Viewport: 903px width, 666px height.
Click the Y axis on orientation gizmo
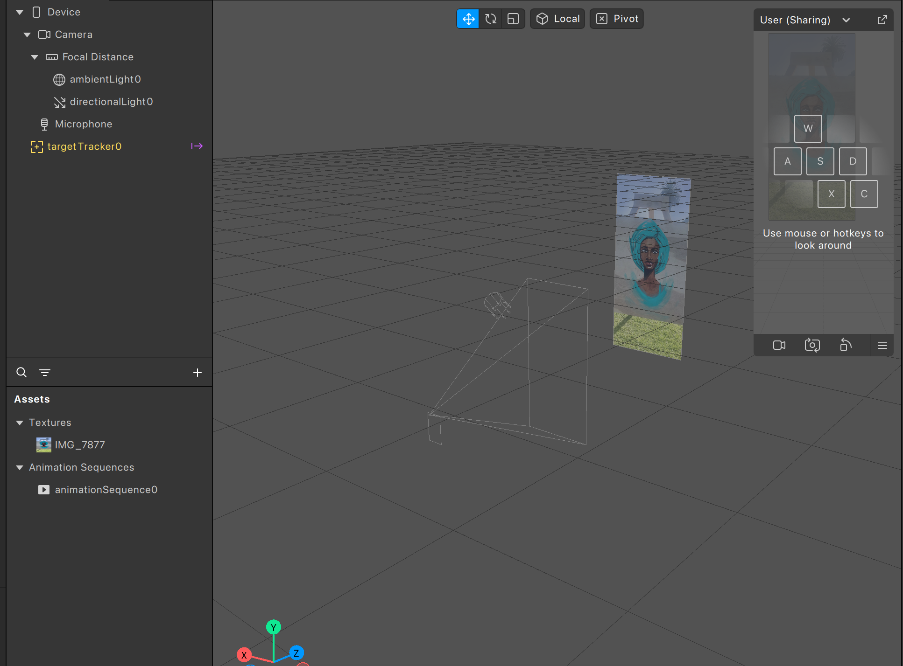click(x=274, y=627)
